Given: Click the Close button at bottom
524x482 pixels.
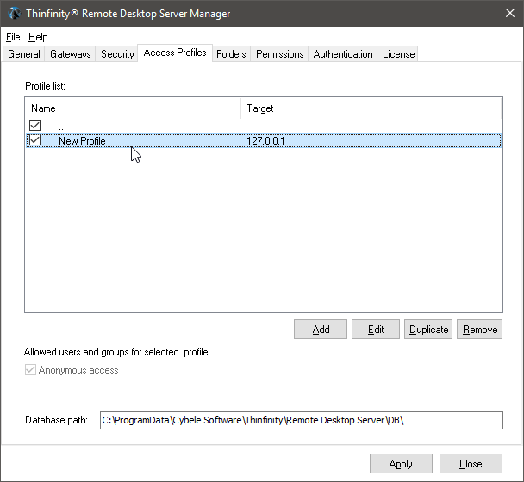Looking at the screenshot, I should [471, 463].
